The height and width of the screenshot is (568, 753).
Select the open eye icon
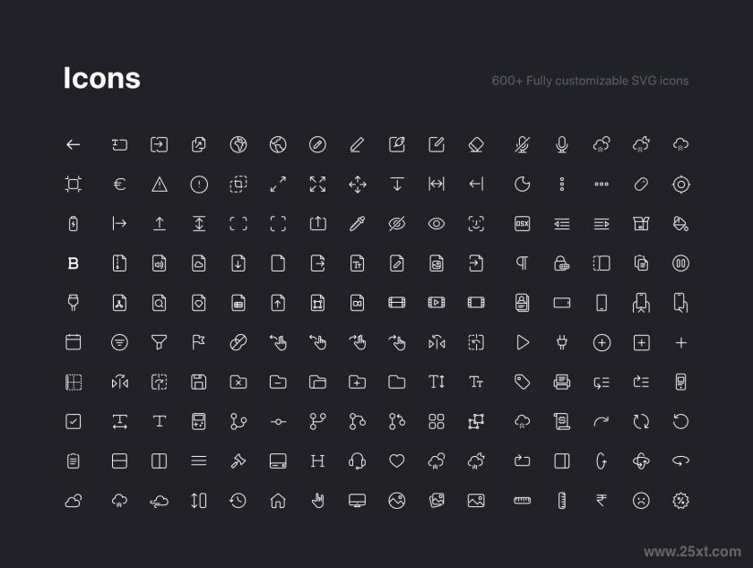(x=437, y=224)
